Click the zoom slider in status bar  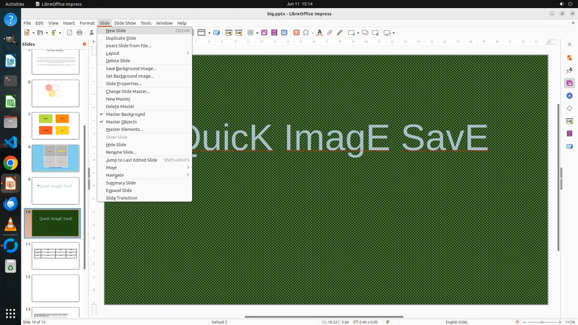tap(542, 322)
